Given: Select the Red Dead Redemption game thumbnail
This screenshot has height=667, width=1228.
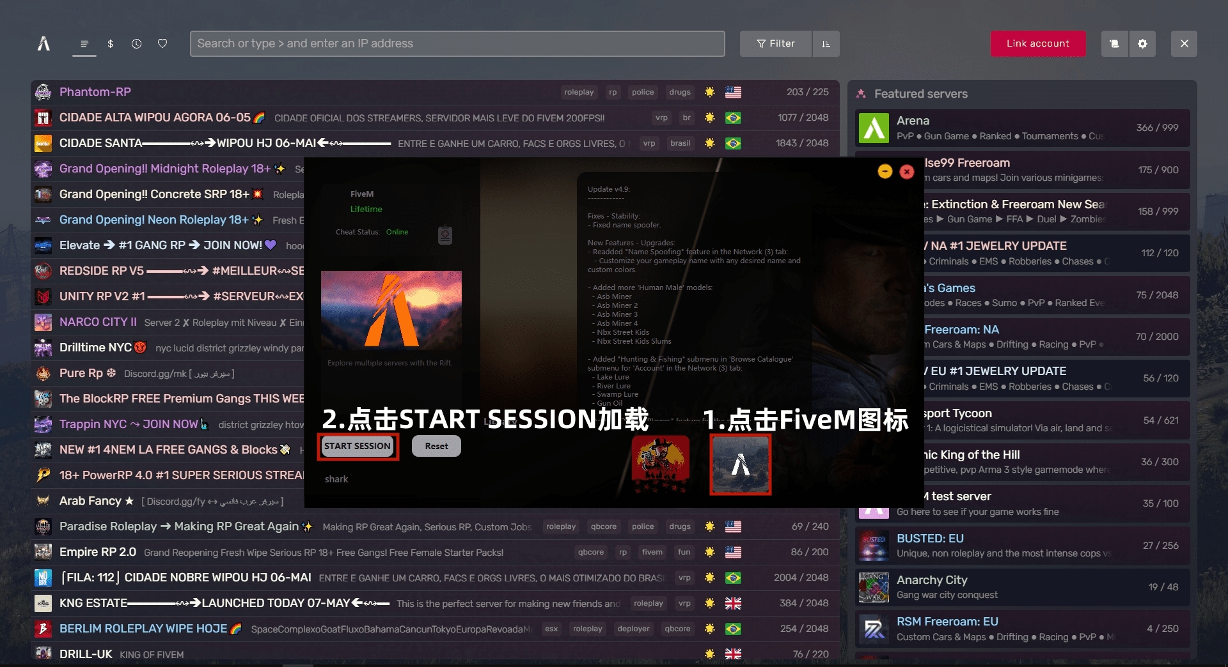Looking at the screenshot, I should (661, 464).
